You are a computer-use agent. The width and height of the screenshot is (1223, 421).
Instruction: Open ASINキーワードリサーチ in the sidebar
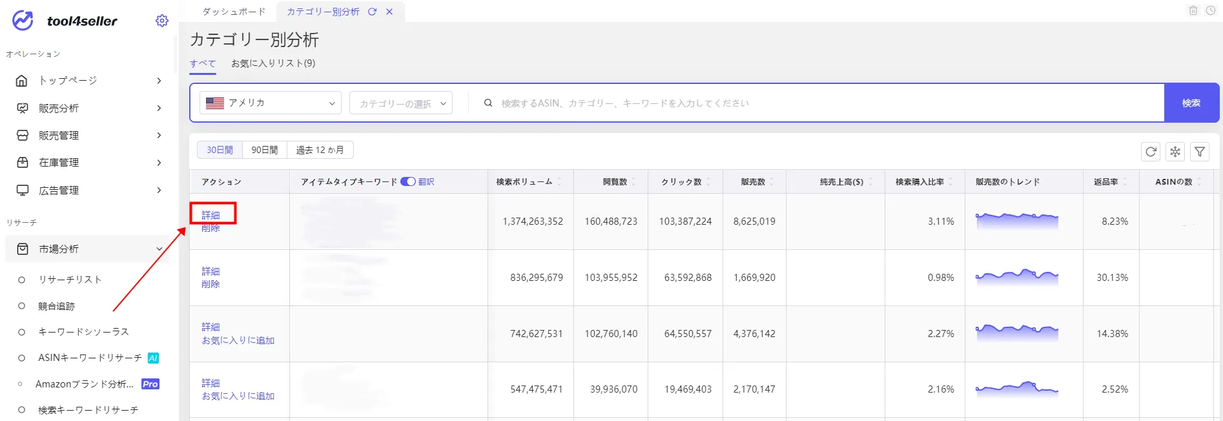point(90,358)
